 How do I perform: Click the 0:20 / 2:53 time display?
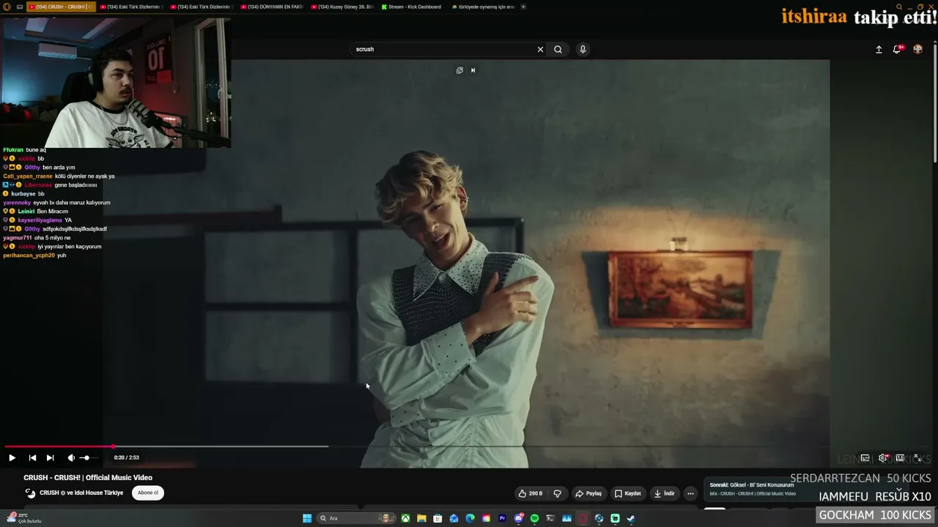click(x=126, y=457)
